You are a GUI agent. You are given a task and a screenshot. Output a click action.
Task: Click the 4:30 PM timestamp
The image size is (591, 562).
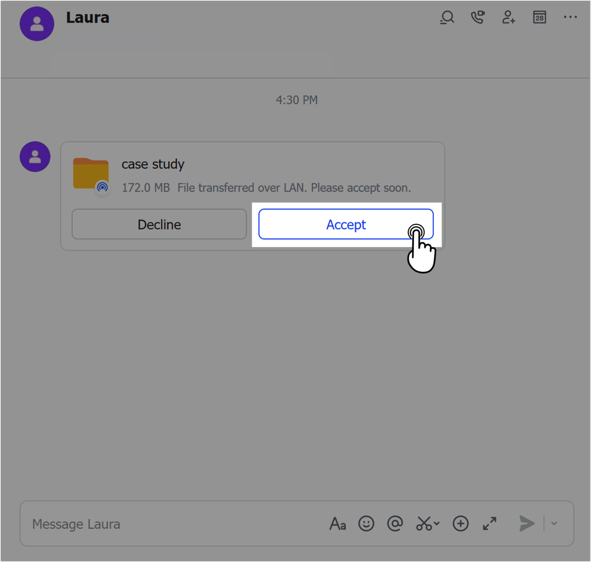click(297, 100)
